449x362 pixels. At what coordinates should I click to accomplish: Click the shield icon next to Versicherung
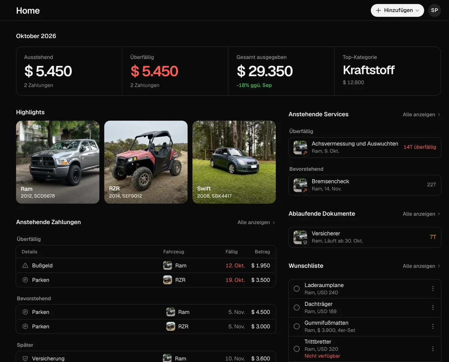pyautogui.click(x=25, y=358)
